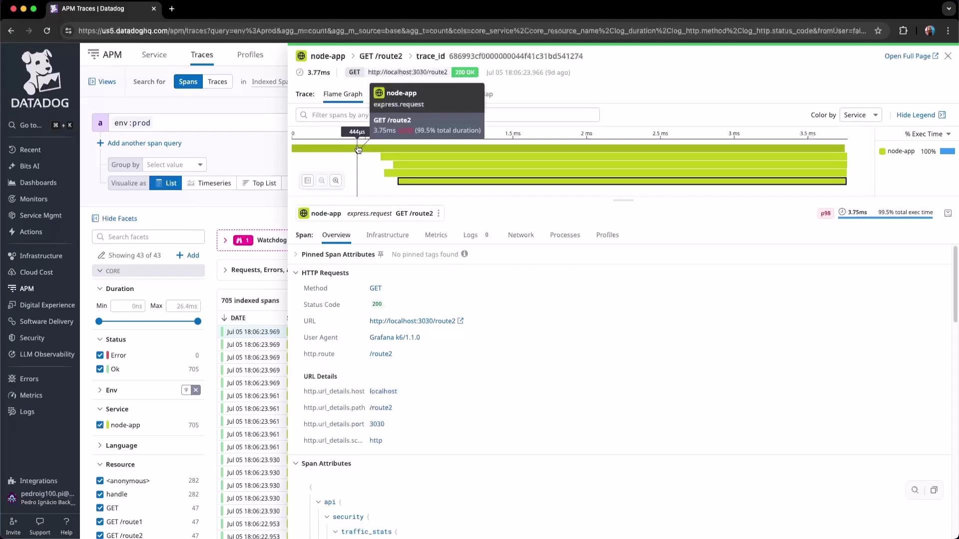Open the Go to search icon

pyautogui.click(x=12, y=125)
